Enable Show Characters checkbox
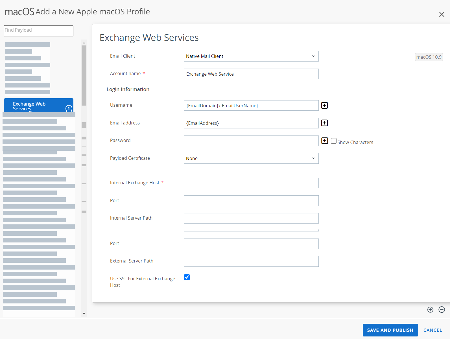The width and height of the screenshot is (450, 339). 334,141
